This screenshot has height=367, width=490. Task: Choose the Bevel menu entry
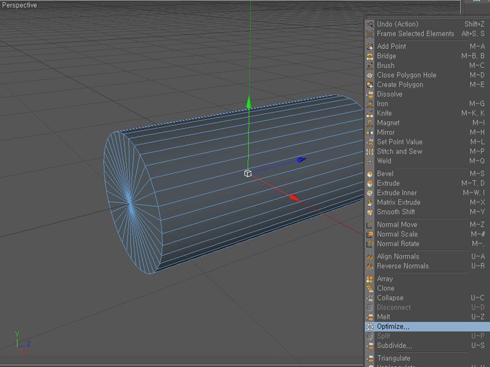coord(427,174)
